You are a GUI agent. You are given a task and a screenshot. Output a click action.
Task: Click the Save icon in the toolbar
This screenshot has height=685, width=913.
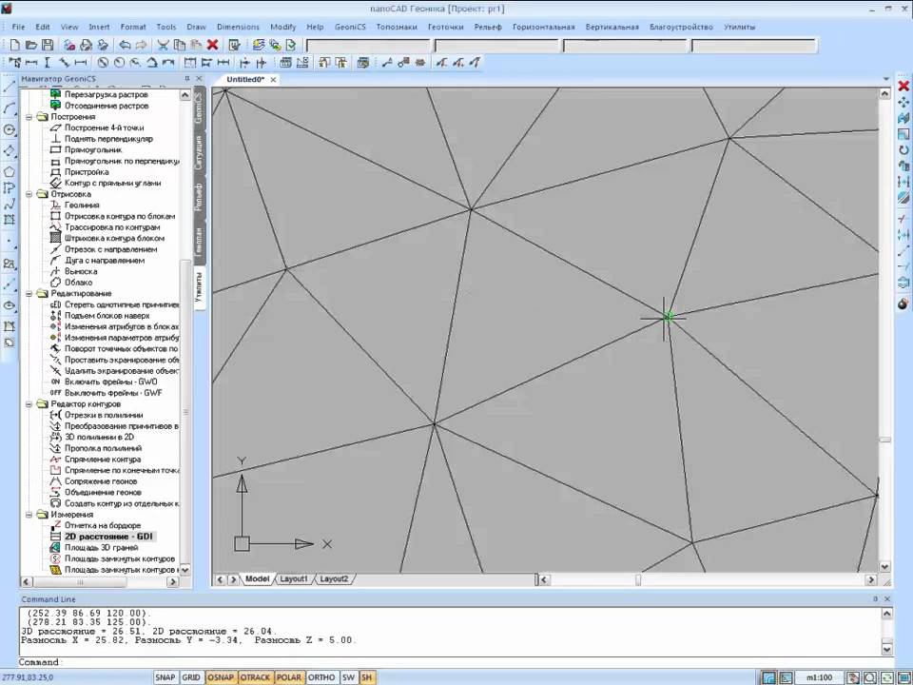[x=48, y=45]
